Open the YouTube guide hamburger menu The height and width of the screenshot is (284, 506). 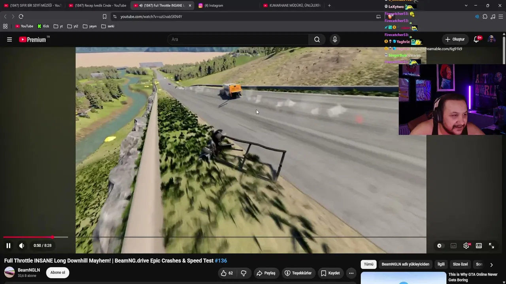click(9, 39)
